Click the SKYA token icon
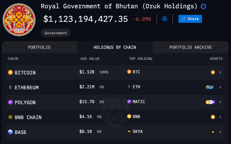The height and width of the screenshot is (144, 231). pyautogui.click(x=129, y=132)
